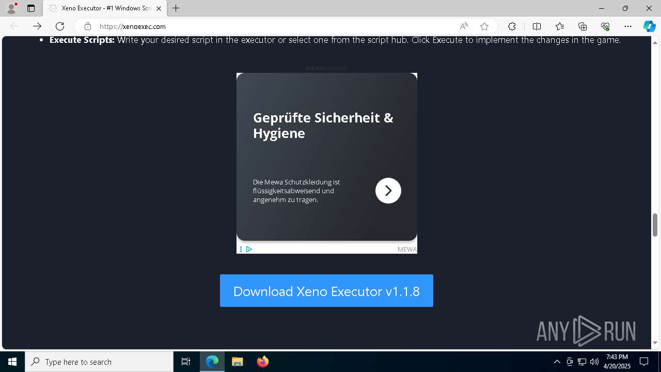This screenshot has width=661, height=372.
Task: Click the taskbar search box
Action: click(x=99, y=362)
